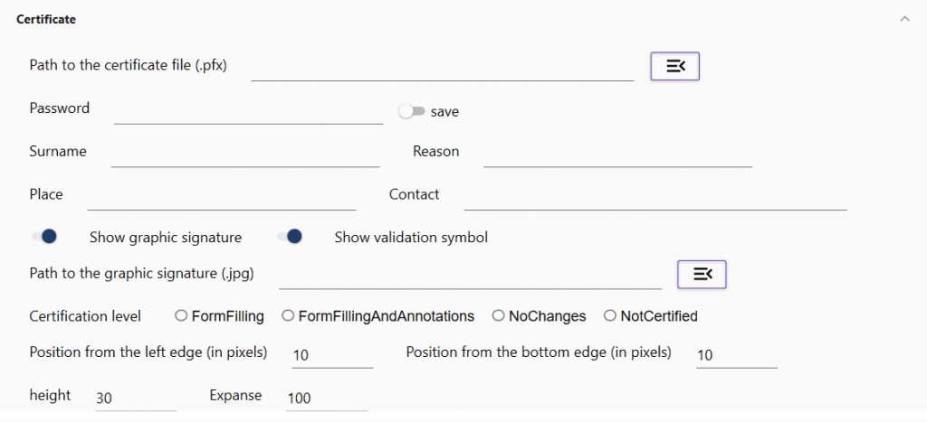Viewport: 927px width, 422px height.
Task: Click the graphic signature path field
Action: pyautogui.click(x=469, y=276)
